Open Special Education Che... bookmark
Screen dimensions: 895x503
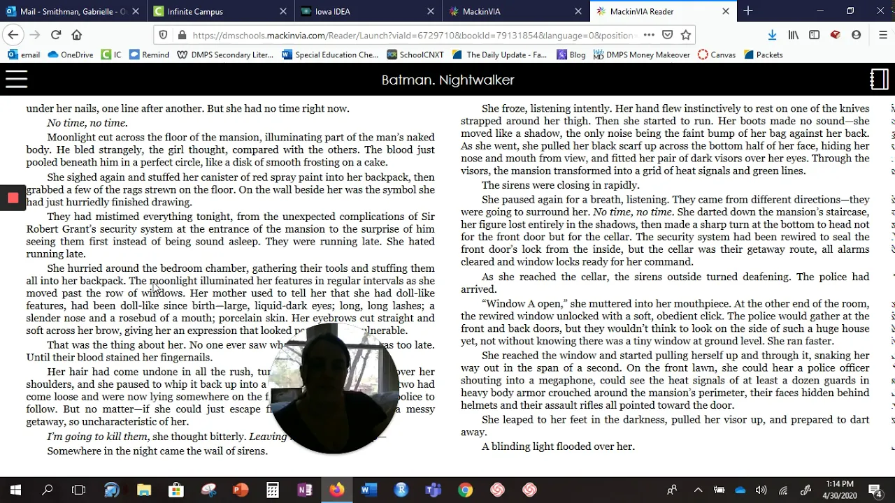[330, 54]
